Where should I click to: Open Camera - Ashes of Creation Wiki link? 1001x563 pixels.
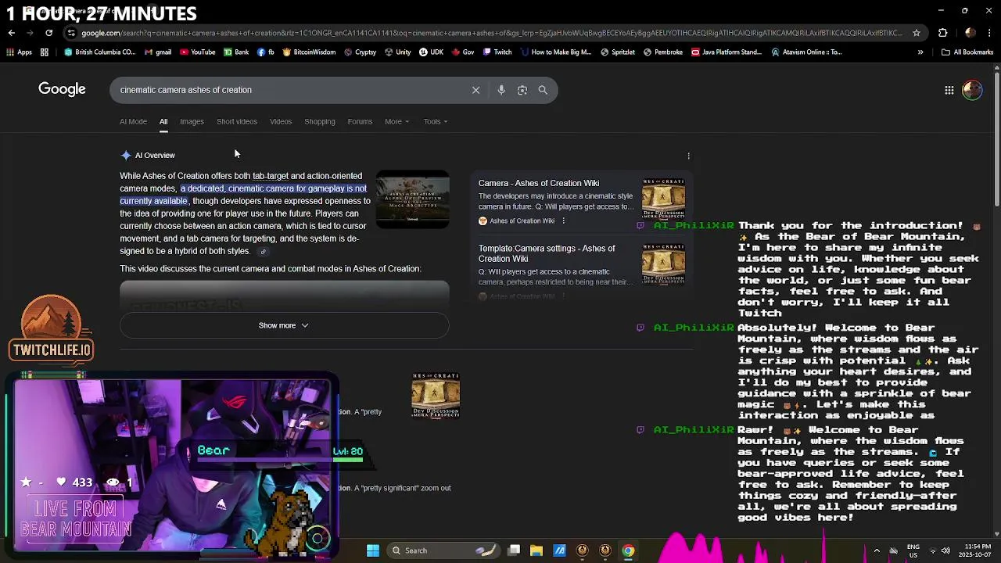click(x=539, y=183)
